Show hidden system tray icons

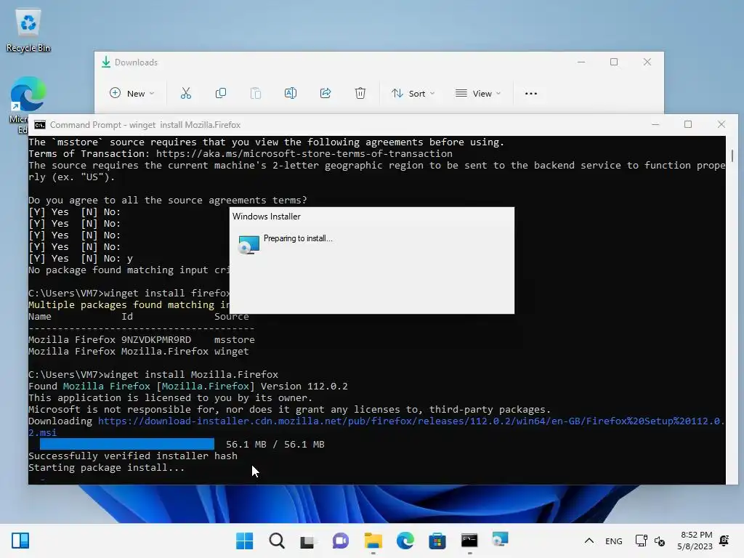589,541
